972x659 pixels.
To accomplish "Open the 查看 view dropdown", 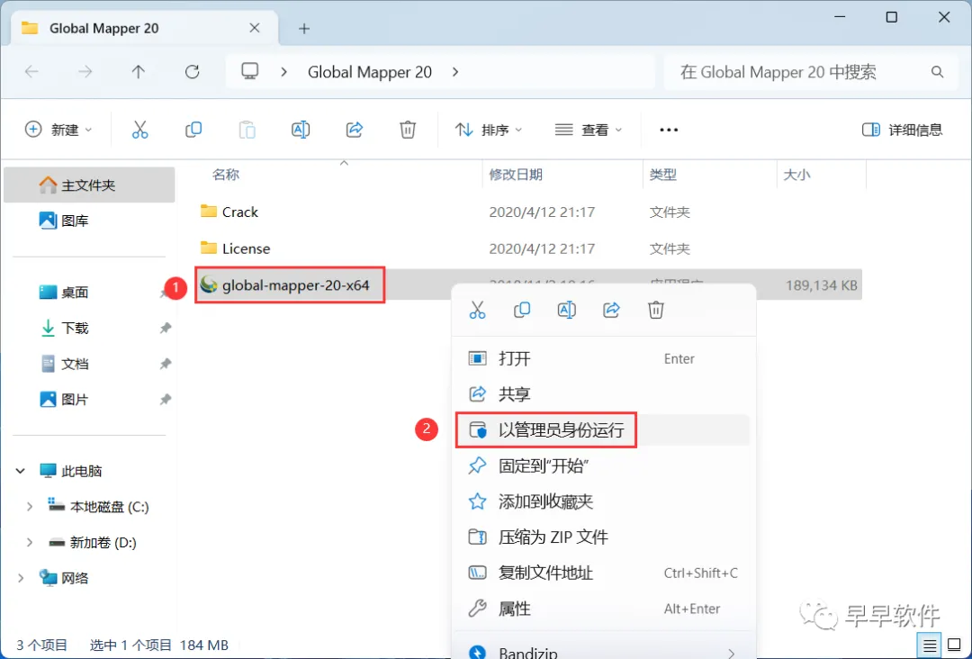I will [589, 130].
